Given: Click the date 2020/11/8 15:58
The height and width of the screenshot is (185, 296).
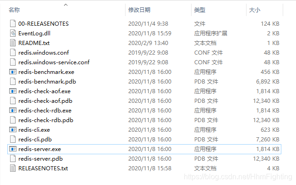Looking at the screenshot, I should click(150, 168).
